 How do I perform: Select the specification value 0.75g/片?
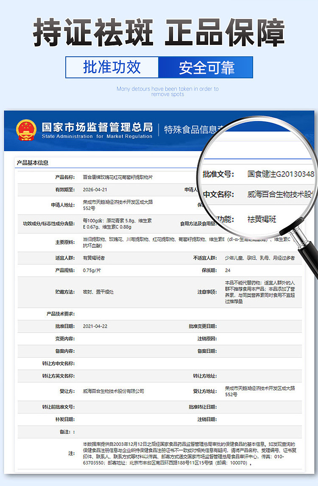click(x=92, y=270)
